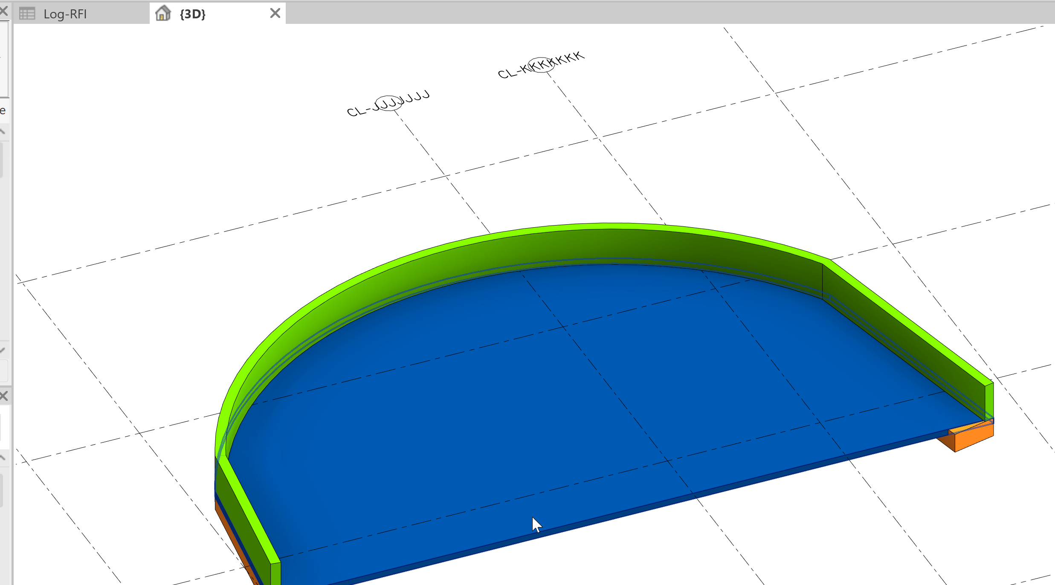Click the up chevron in the lower left panel
1055x585 pixels.
click(x=3, y=458)
